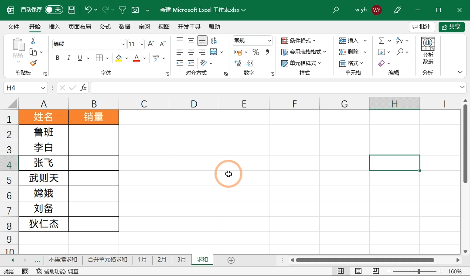Image resolution: width=470 pixels, height=276 pixels.
Task: Expand the Name Box dropdown
Action: click(x=43, y=88)
